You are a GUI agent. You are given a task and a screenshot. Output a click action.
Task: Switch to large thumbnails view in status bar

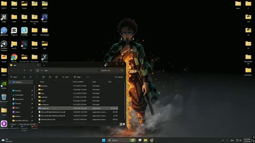click(124, 124)
